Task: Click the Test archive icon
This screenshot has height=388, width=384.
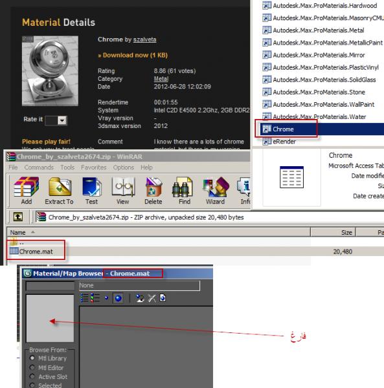Action: pyautogui.click(x=92, y=191)
